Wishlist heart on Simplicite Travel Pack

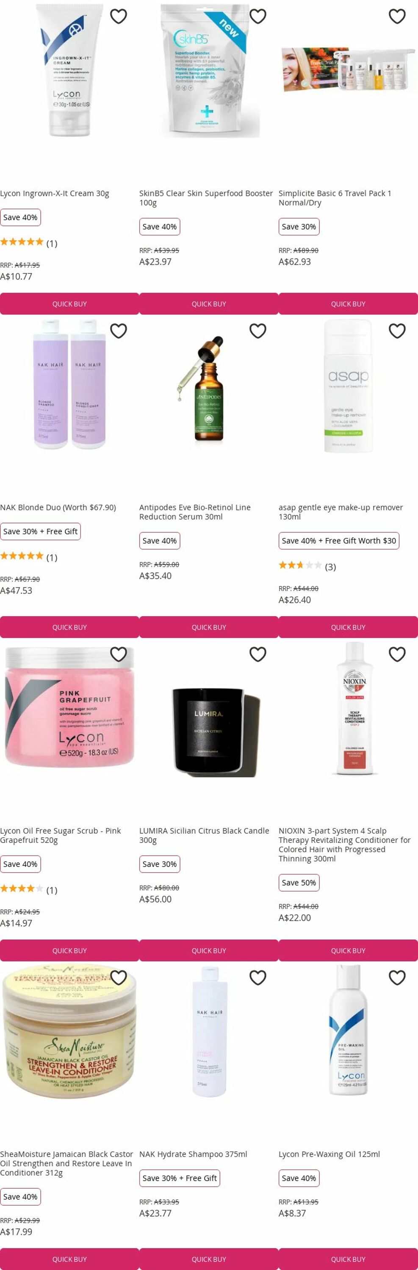click(397, 16)
